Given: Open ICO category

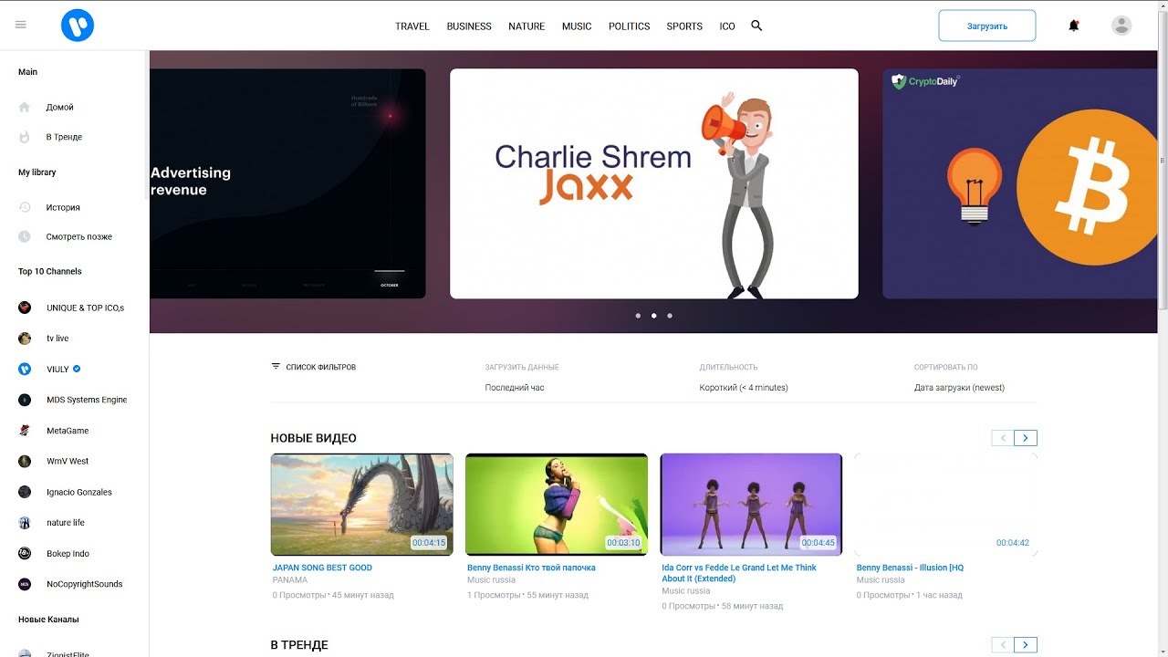Looking at the screenshot, I should [x=727, y=26].
